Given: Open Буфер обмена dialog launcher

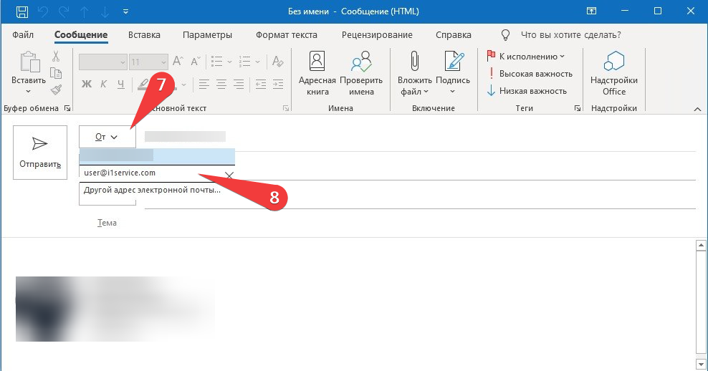Looking at the screenshot, I should (x=67, y=108).
